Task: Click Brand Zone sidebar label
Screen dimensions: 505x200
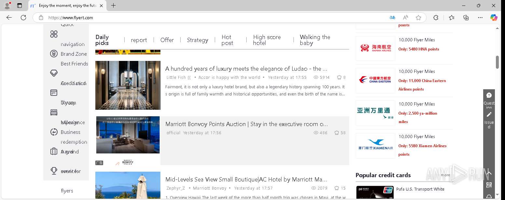Action: tap(74, 54)
